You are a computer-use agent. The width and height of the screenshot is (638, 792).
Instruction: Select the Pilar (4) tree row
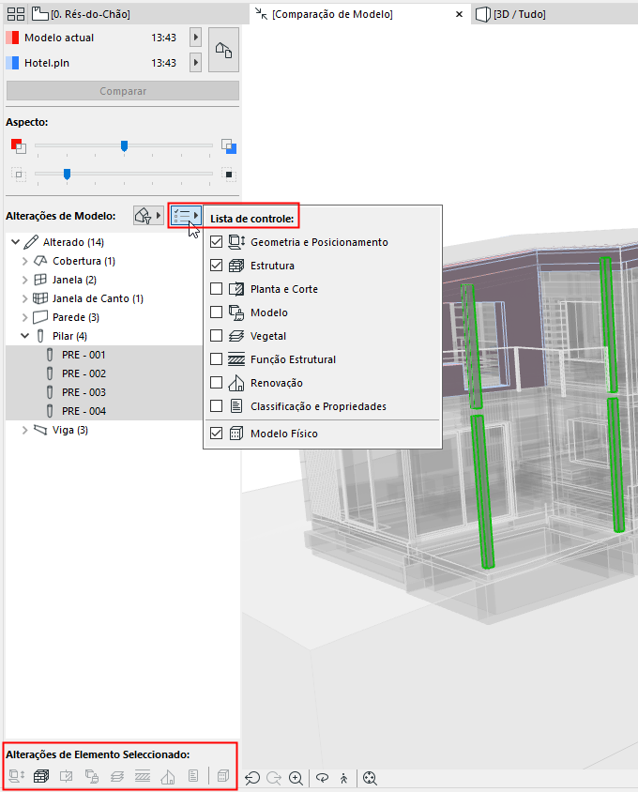pos(103,336)
